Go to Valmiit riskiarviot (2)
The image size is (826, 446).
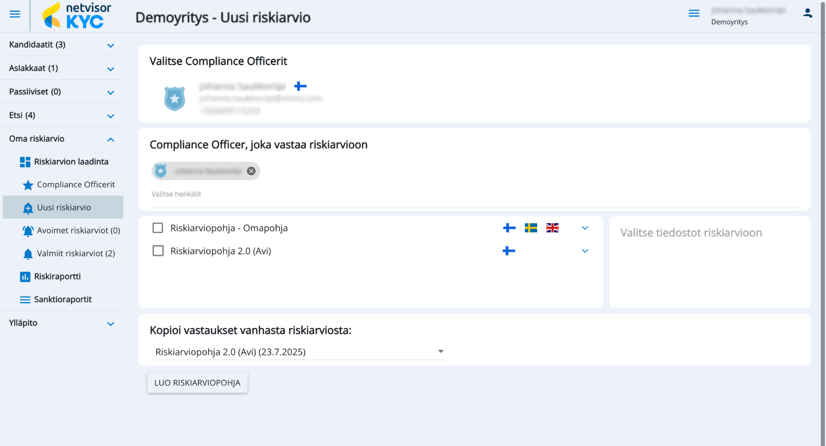click(x=75, y=253)
